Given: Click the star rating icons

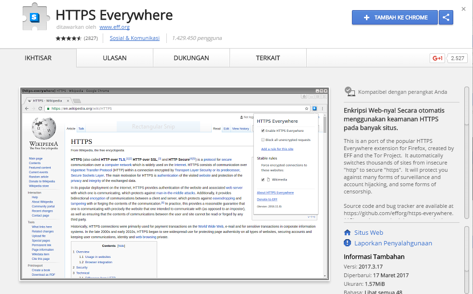Looking at the screenshot, I should pyautogui.click(x=69, y=38).
